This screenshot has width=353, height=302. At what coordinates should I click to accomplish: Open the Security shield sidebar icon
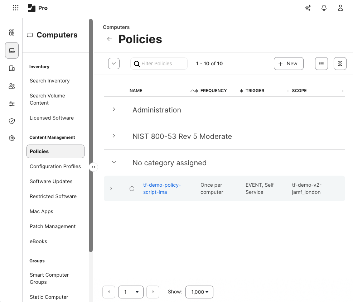[x=12, y=121]
